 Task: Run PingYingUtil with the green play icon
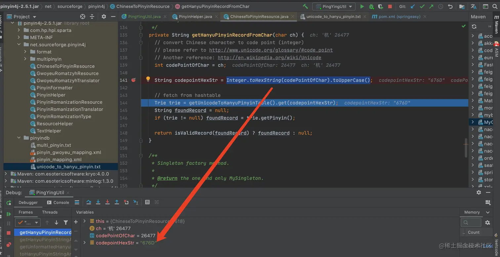(x=362, y=7)
